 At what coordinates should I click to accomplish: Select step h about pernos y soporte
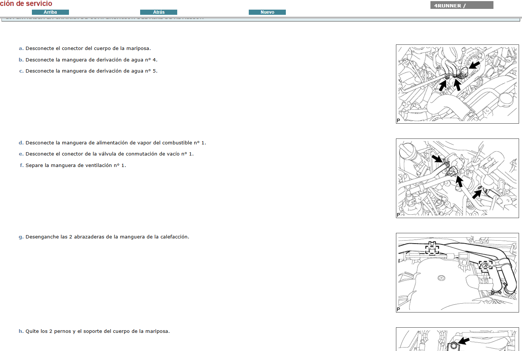98,331
